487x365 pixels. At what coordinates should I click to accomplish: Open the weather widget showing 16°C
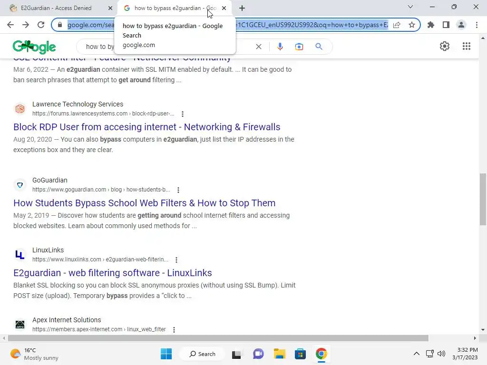pos(34,354)
